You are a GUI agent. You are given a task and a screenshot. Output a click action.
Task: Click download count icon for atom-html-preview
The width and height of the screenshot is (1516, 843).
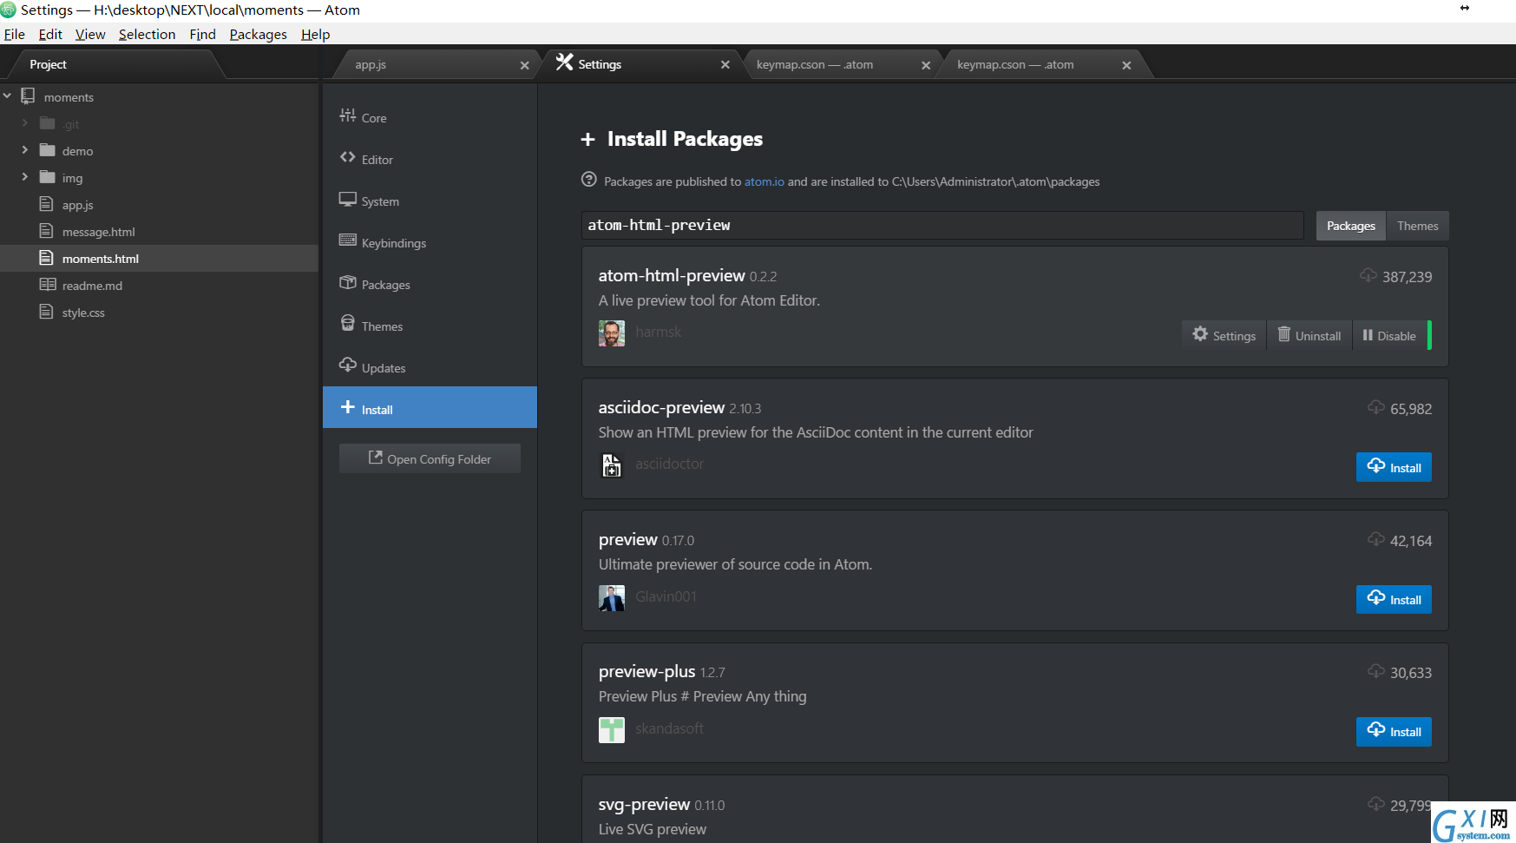[1368, 275]
